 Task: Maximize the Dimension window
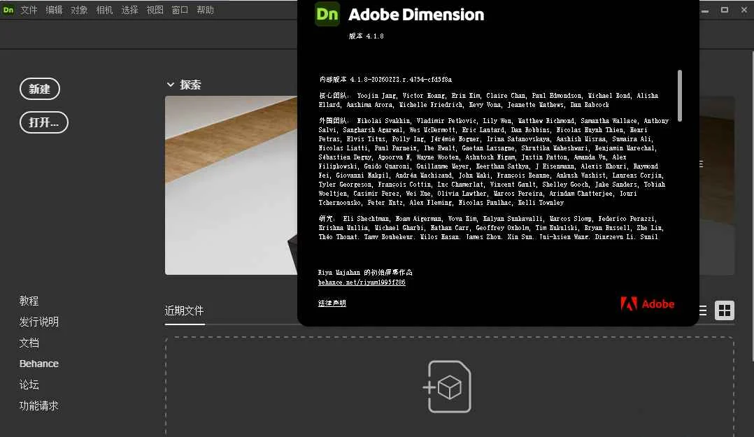tap(724, 10)
